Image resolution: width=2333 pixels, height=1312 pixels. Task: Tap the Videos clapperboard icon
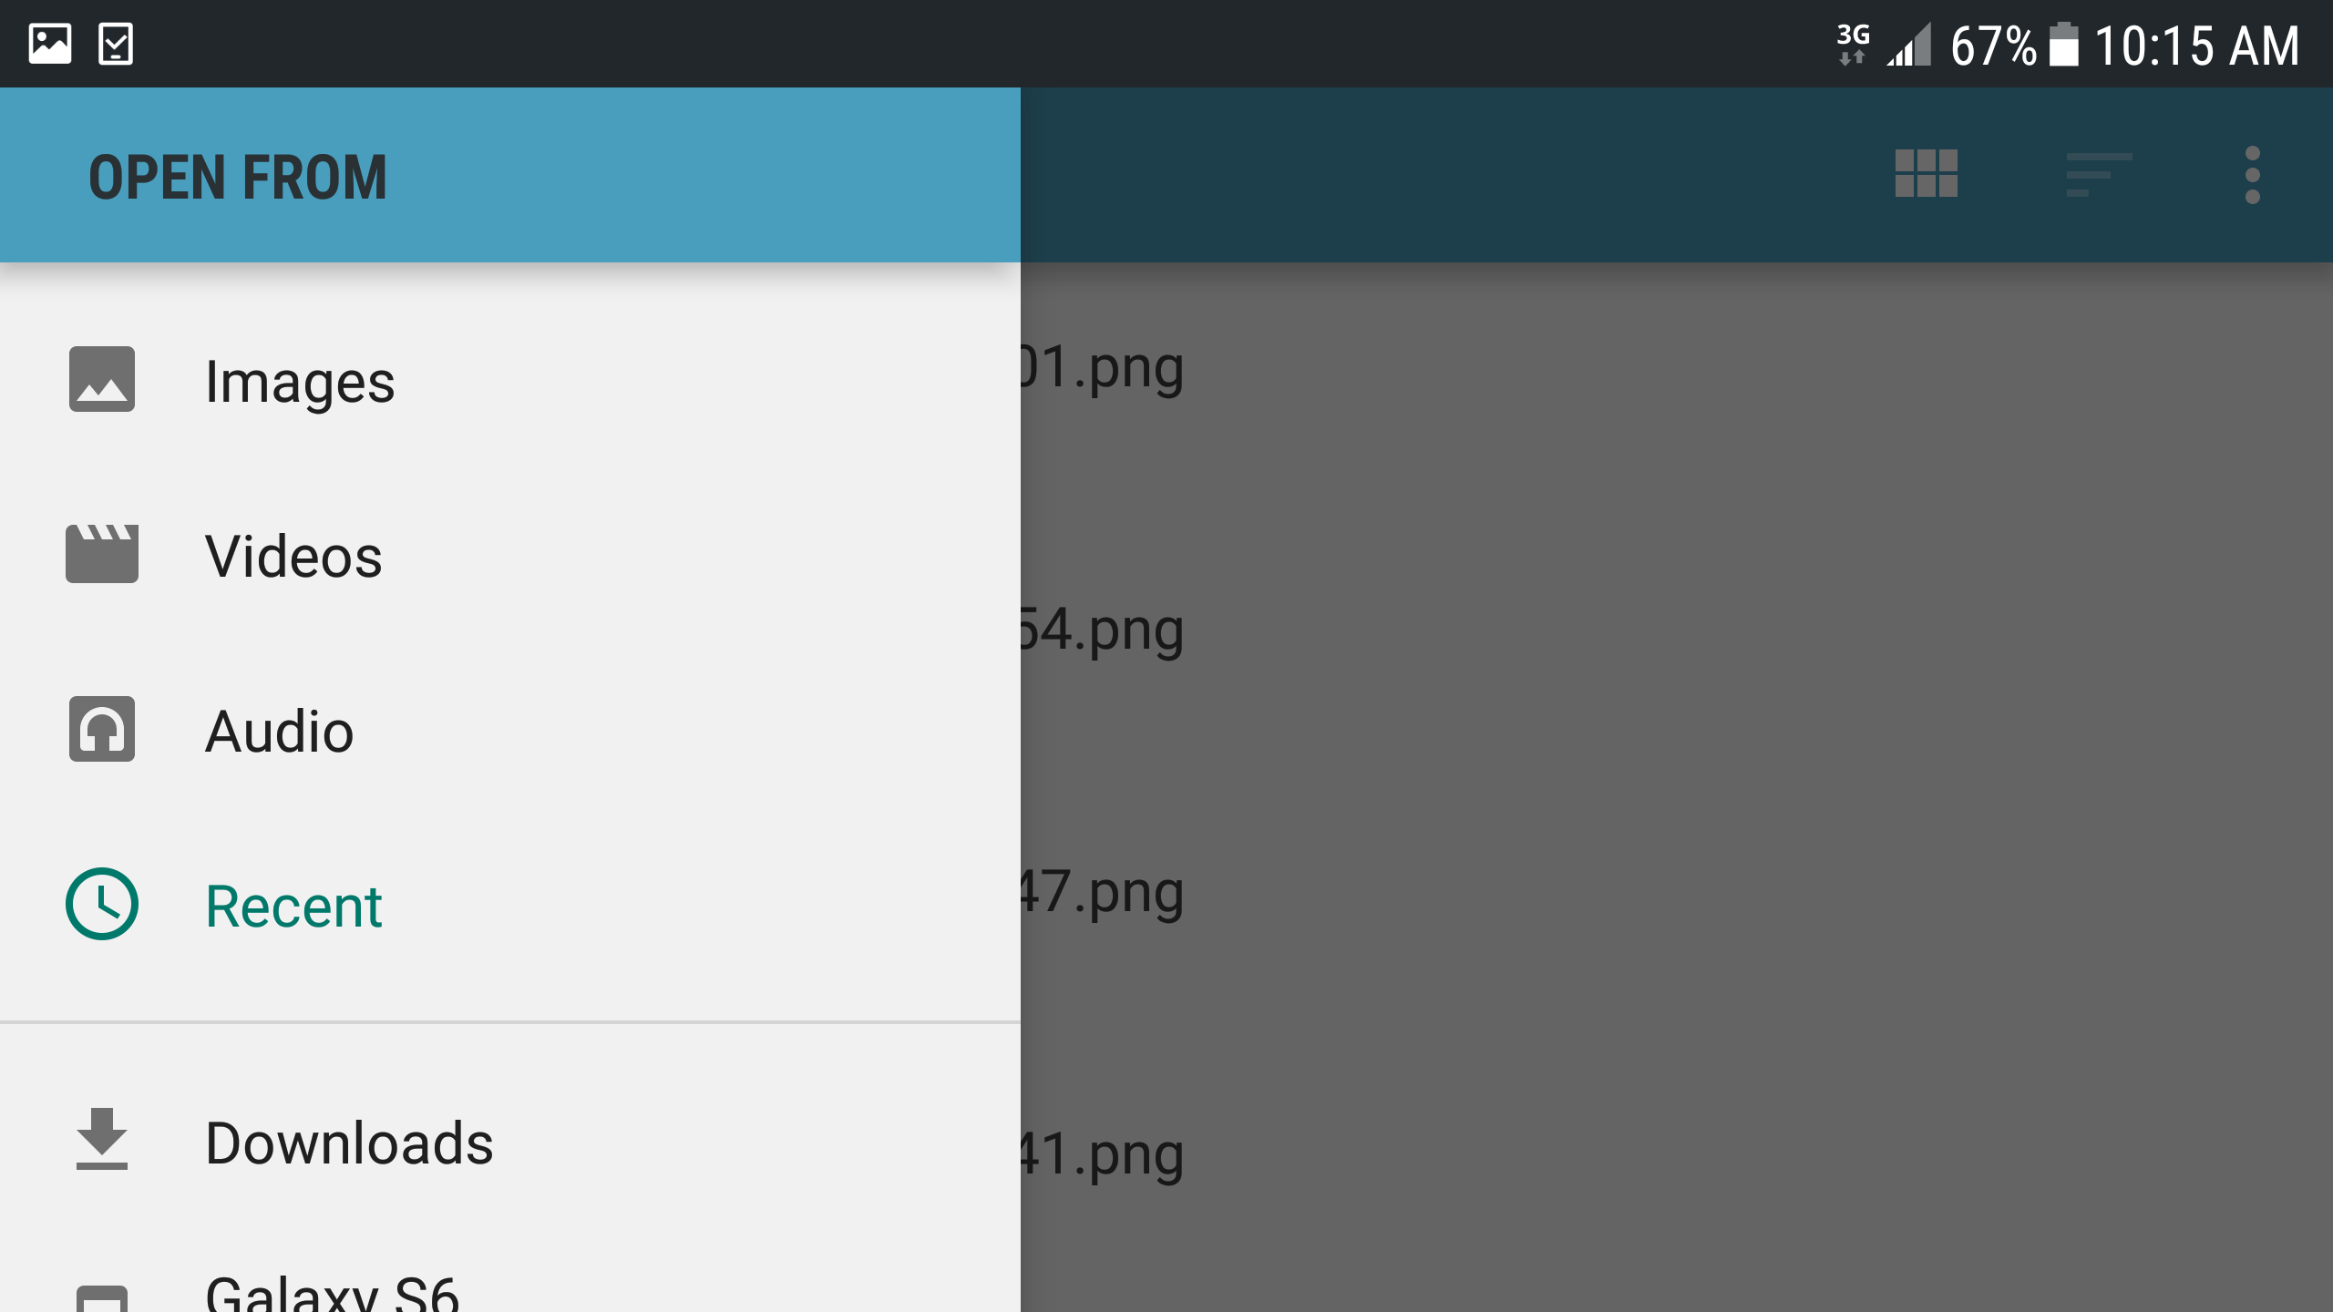102,554
